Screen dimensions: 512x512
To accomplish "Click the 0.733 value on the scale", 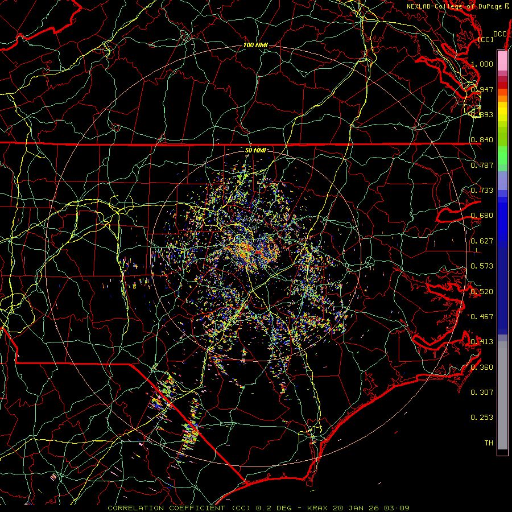I will (x=482, y=190).
